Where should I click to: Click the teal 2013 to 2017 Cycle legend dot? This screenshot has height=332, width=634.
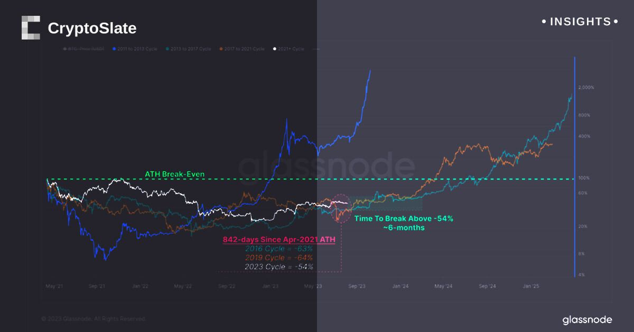167,49
